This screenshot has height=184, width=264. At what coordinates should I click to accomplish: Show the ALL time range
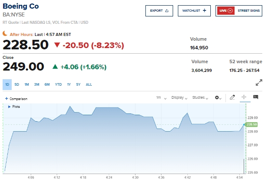[89, 84]
